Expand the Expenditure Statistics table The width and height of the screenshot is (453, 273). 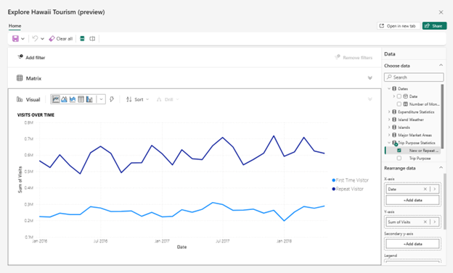coord(389,112)
